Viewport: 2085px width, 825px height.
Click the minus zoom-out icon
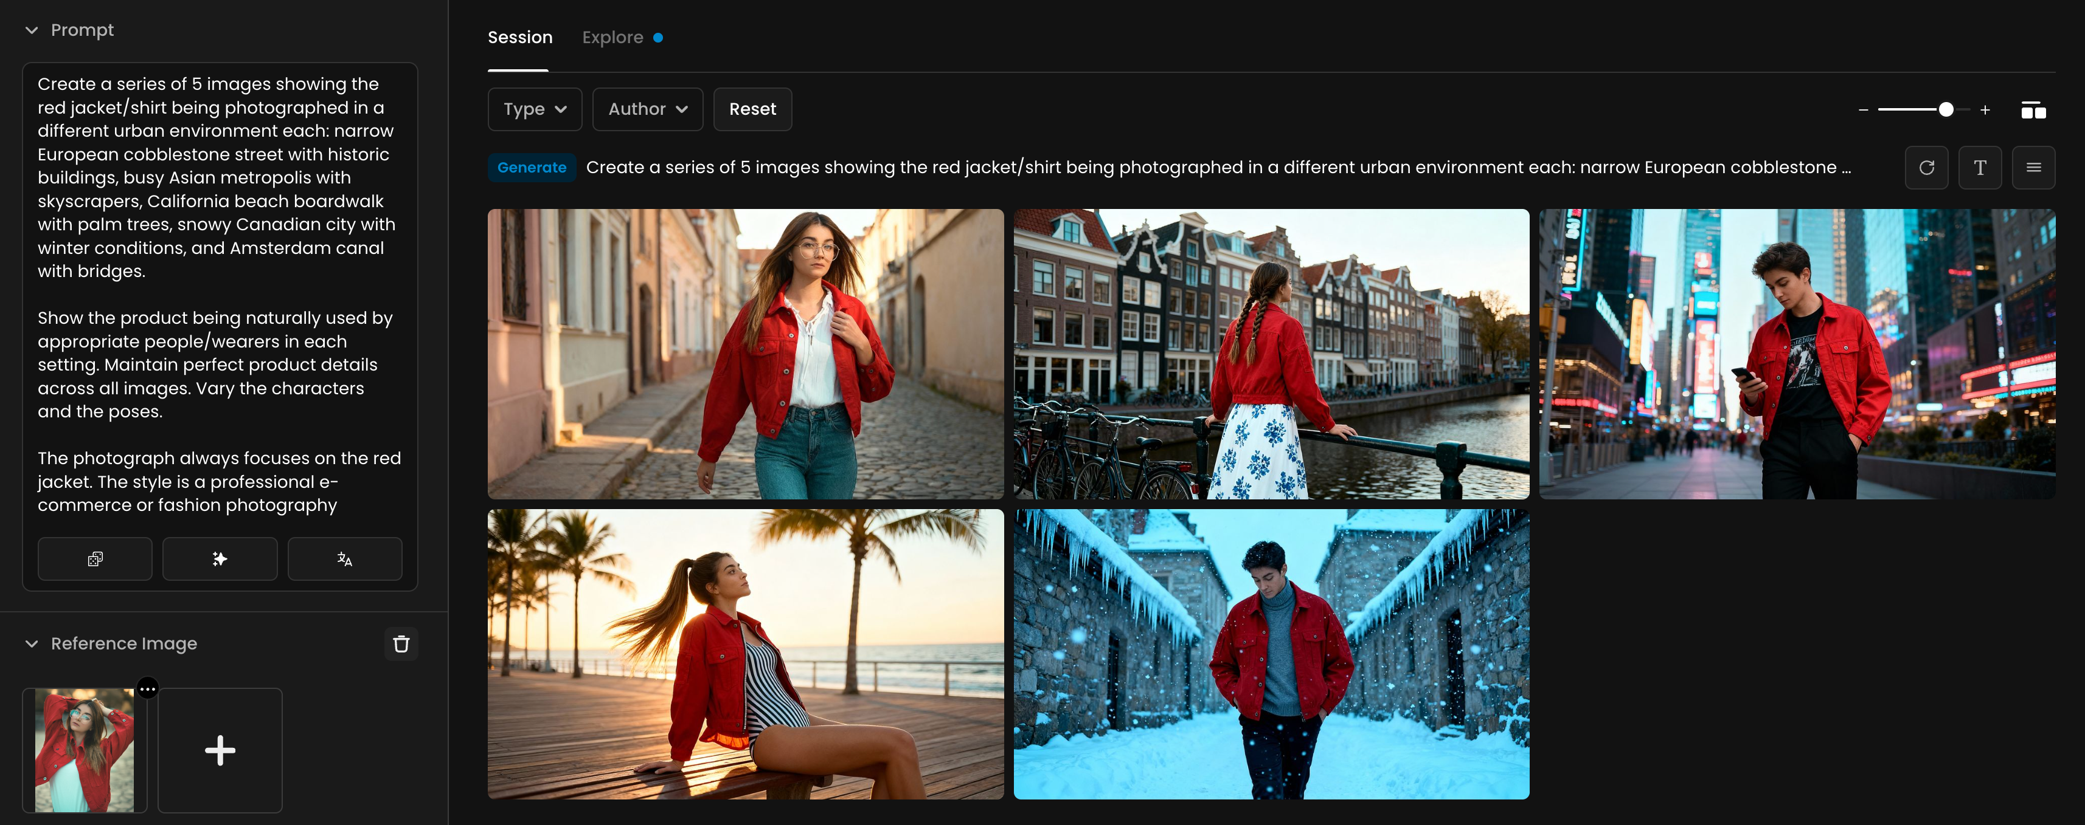pyautogui.click(x=1863, y=110)
